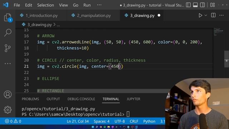This screenshot has height=129, width=229.
Task: Toggle the bottom panel visibility
Action: point(195,5)
